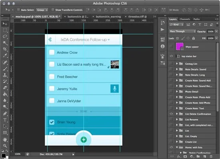Select the History Brush tool
The width and height of the screenshot is (220, 159).
pyautogui.click(x=5, y=81)
